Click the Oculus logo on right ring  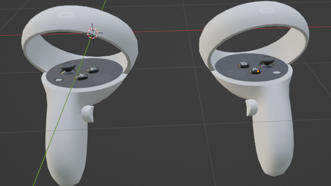pyautogui.click(x=267, y=10)
